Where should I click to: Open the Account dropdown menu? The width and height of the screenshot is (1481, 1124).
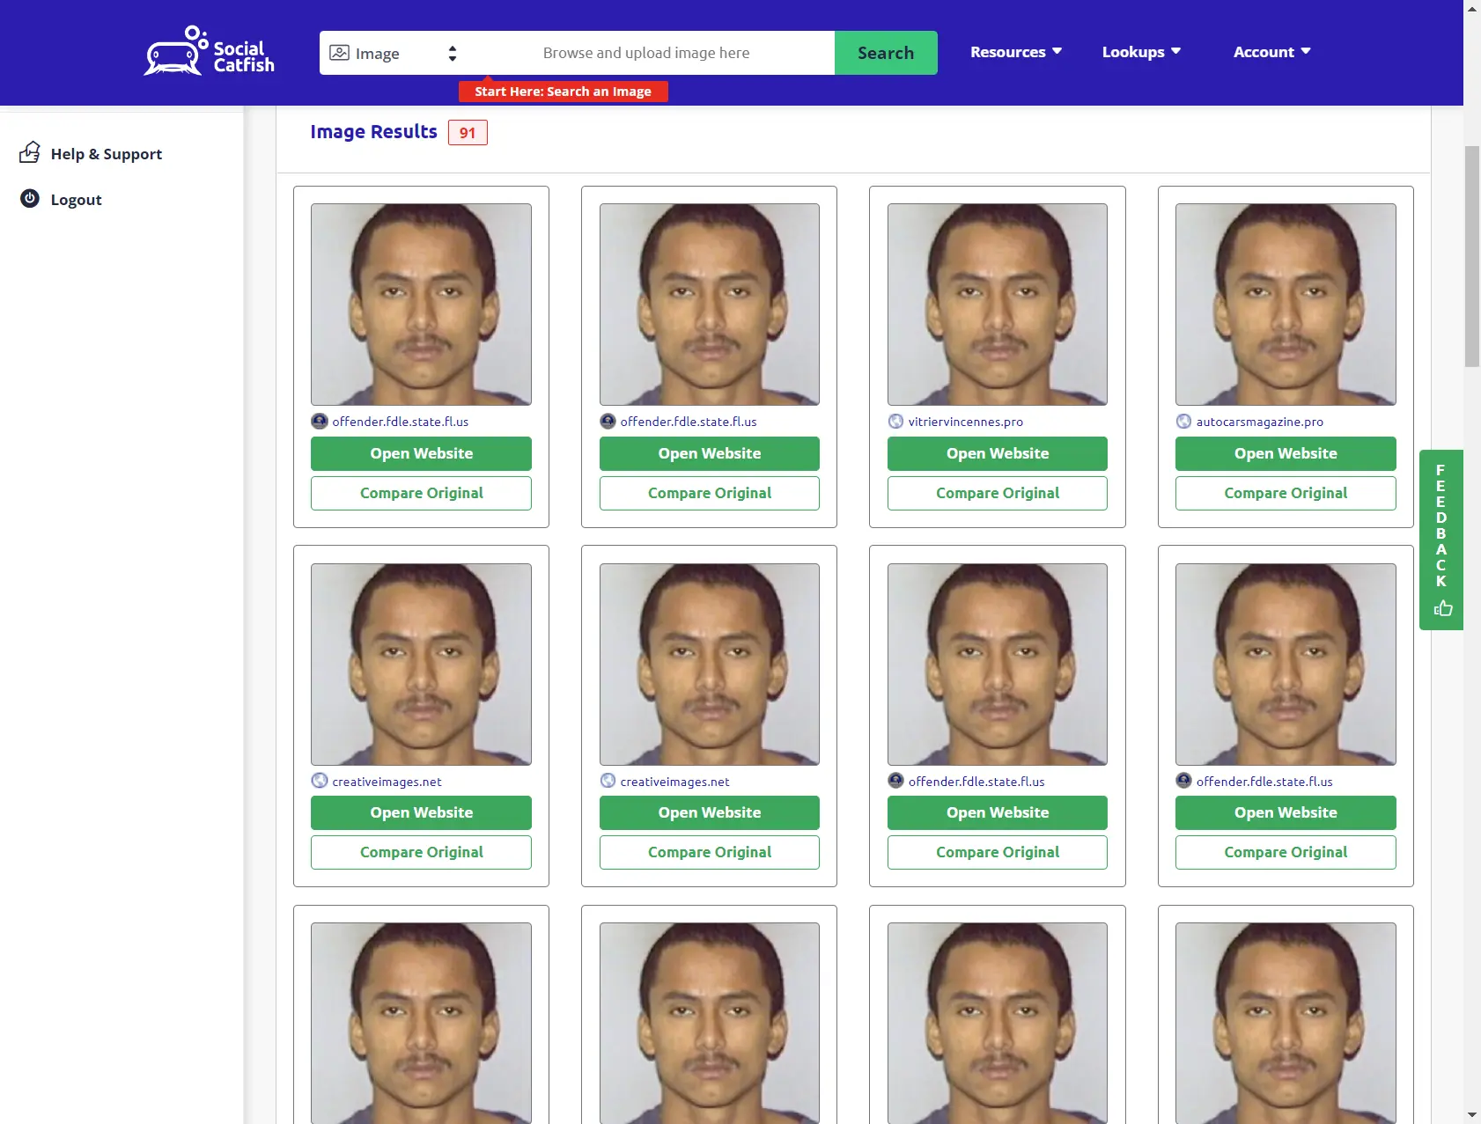1271,52
